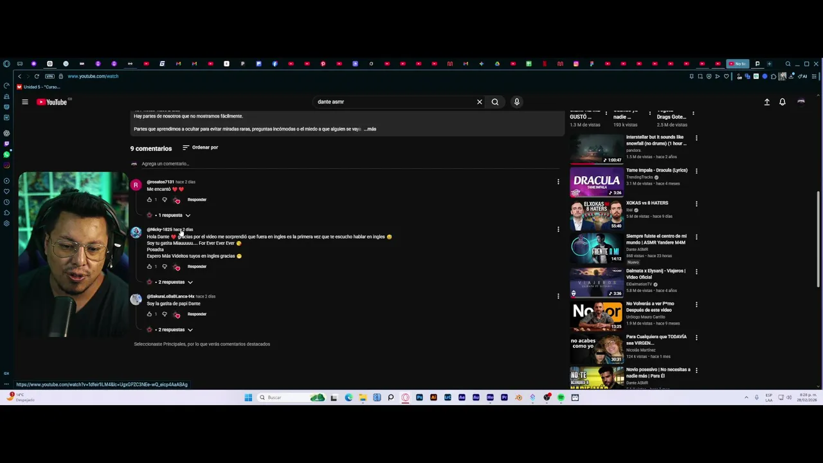Go back with browser back arrow

[19, 76]
